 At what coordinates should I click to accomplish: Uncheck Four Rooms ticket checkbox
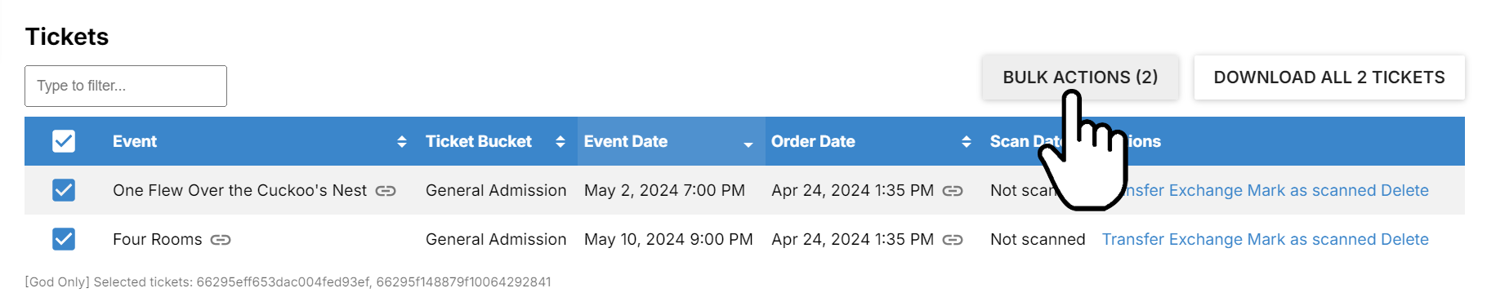click(x=64, y=239)
